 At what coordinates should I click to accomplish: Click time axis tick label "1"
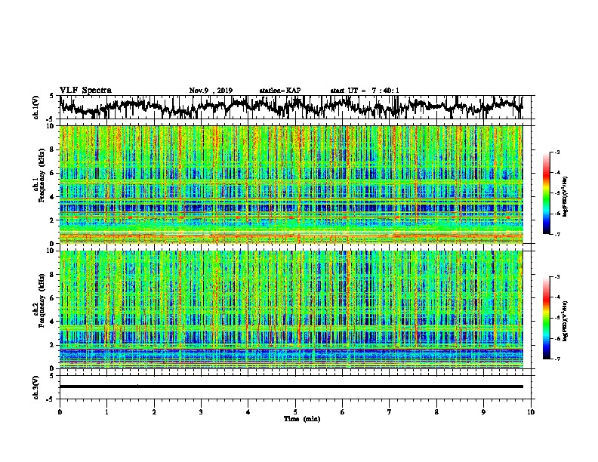(106, 412)
